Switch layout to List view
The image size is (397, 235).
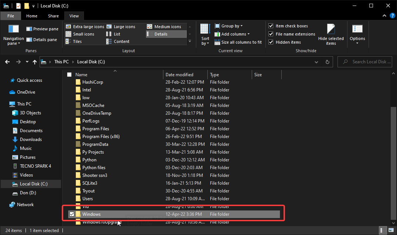coord(113,34)
